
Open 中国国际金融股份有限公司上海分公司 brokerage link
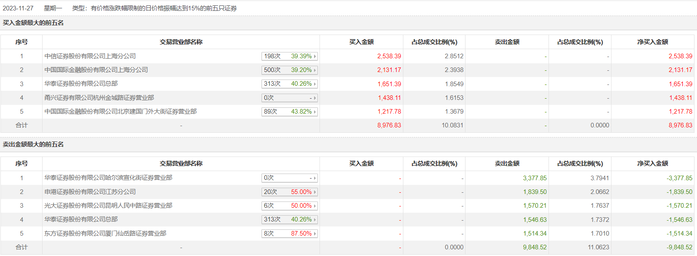96,70
